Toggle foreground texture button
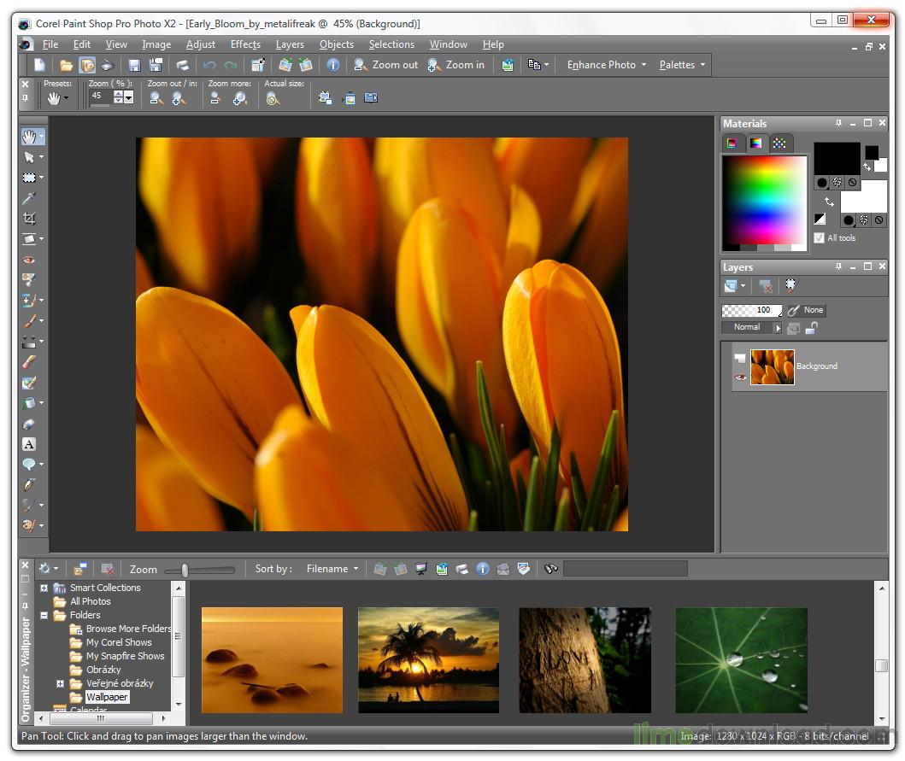This screenshot has width=905, height=761. click(x=837, y=183)
